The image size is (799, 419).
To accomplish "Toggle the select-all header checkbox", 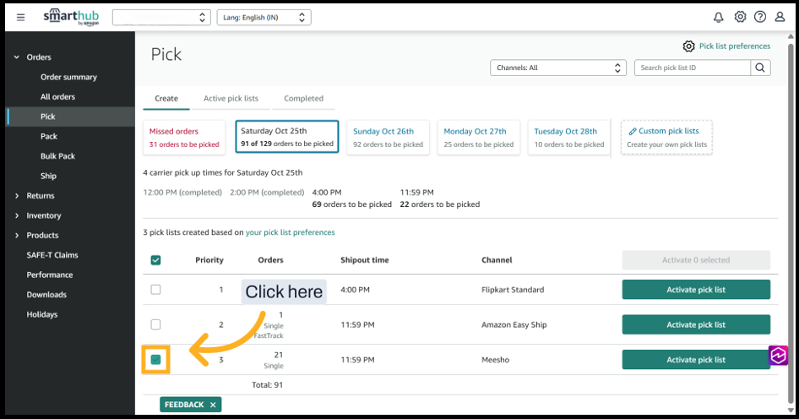I will click(x=155, y=260).
